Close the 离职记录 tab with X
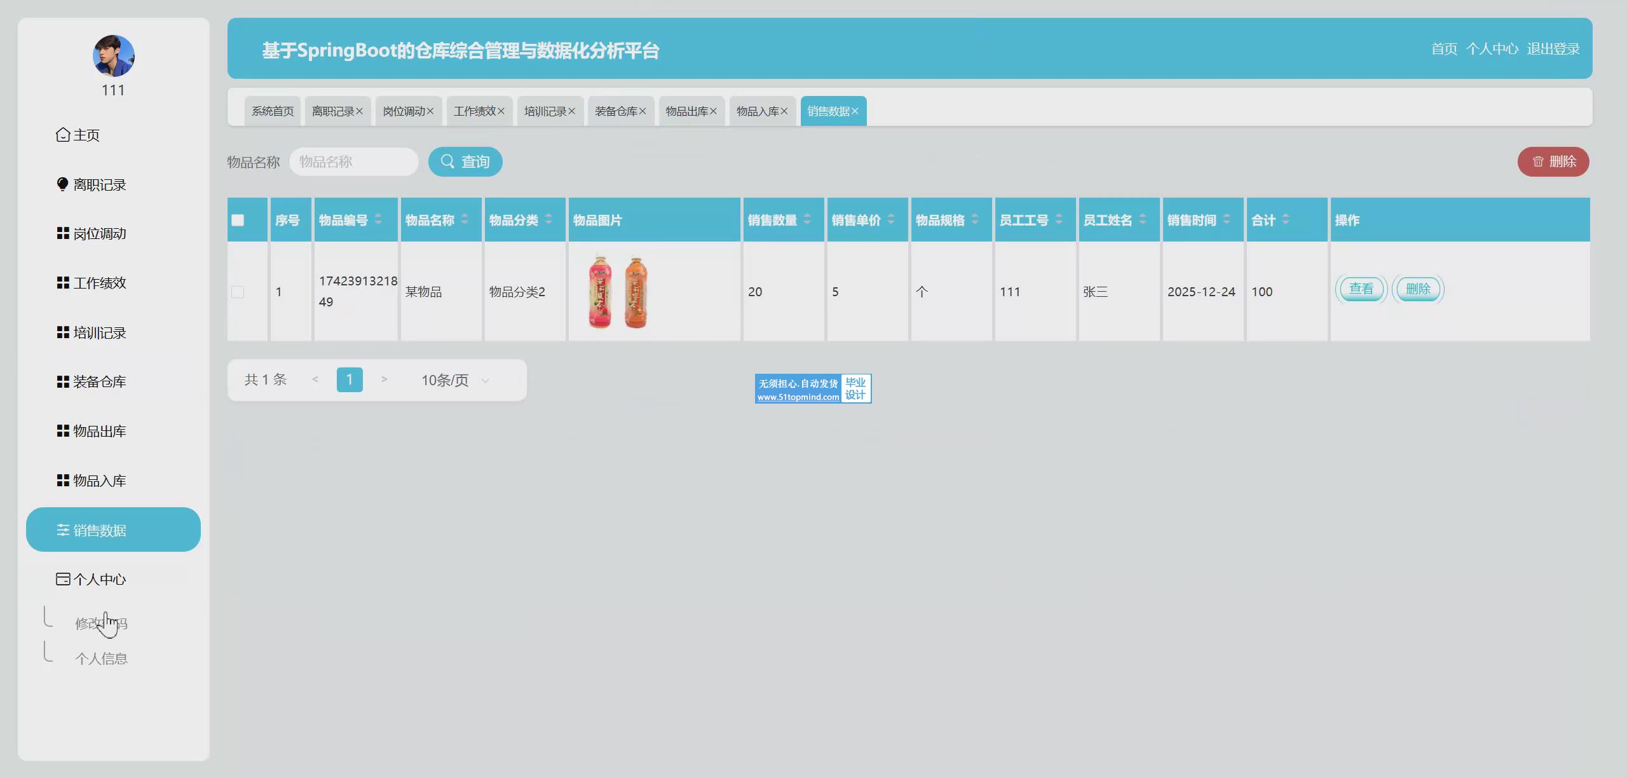The width and height of the screenshot is (1627, 778). coord(359,111)
